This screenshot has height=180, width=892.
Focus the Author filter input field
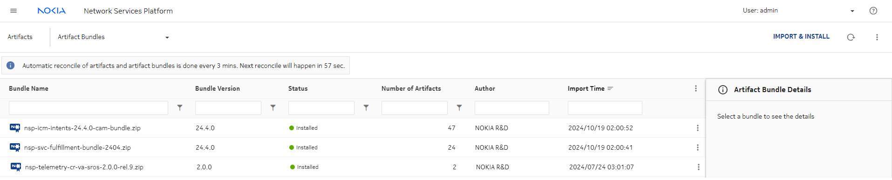(512, 108)
